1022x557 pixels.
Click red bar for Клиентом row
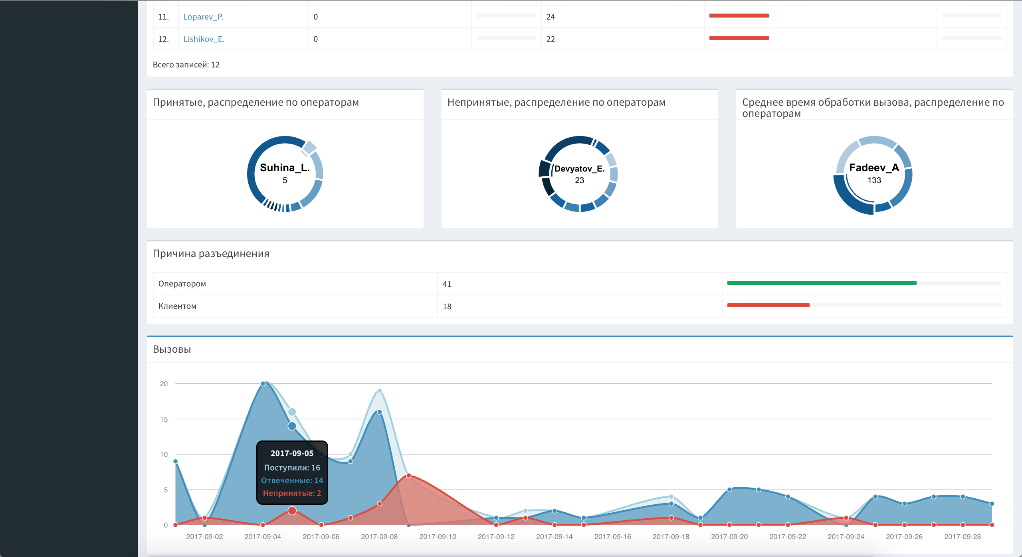pos(768,305)
